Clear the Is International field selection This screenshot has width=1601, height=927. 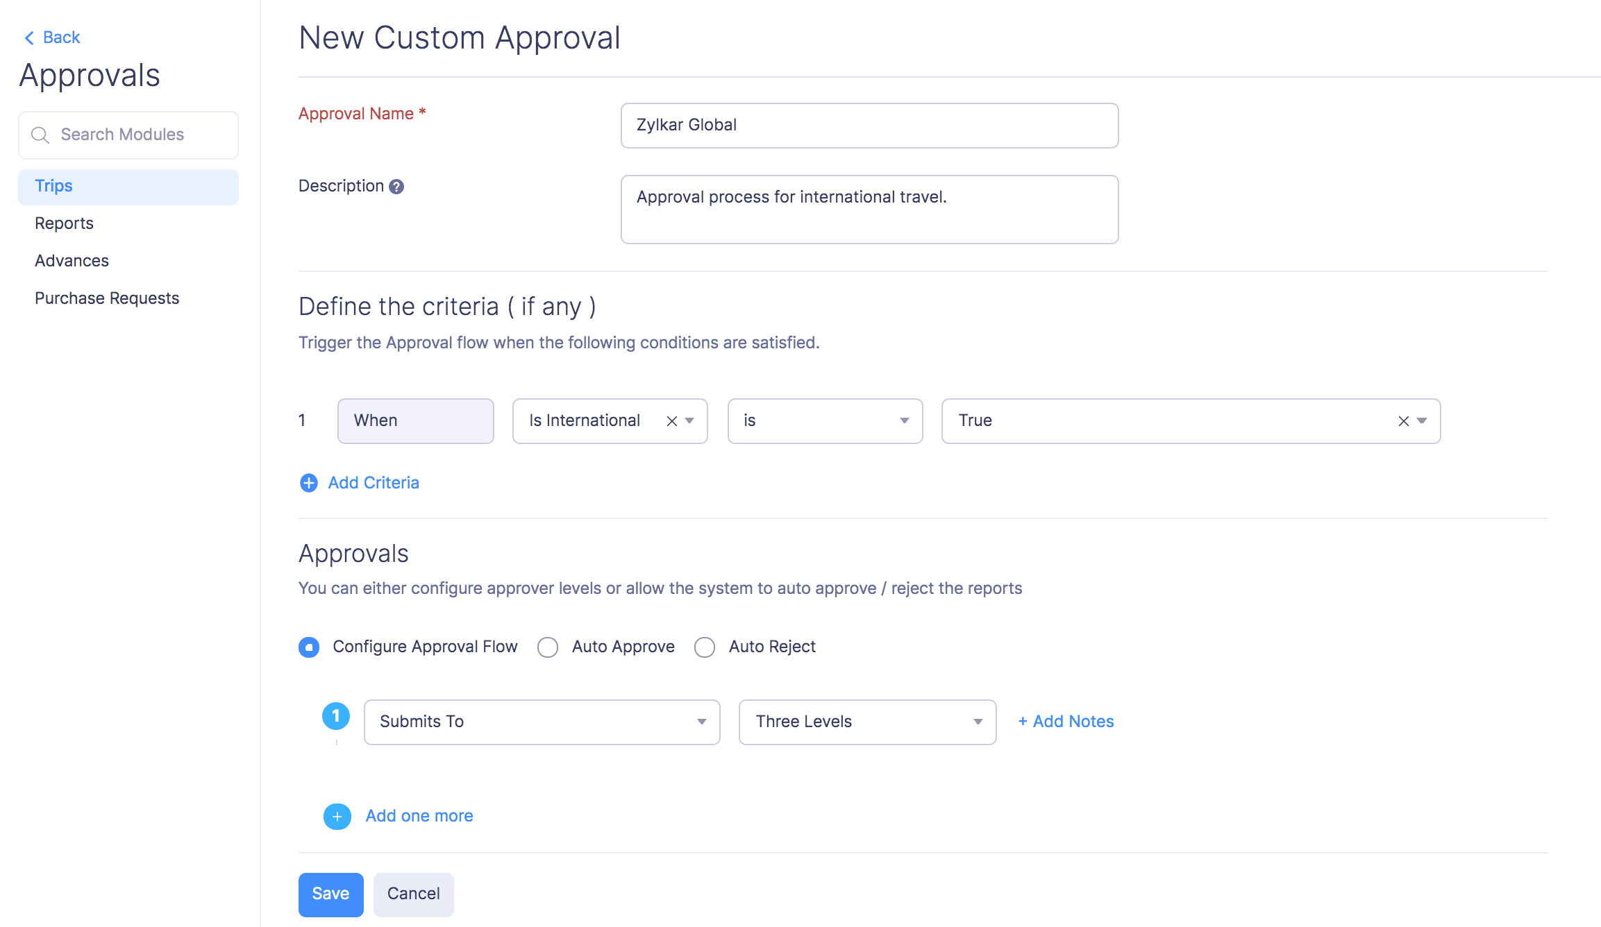tap(671, 421)
